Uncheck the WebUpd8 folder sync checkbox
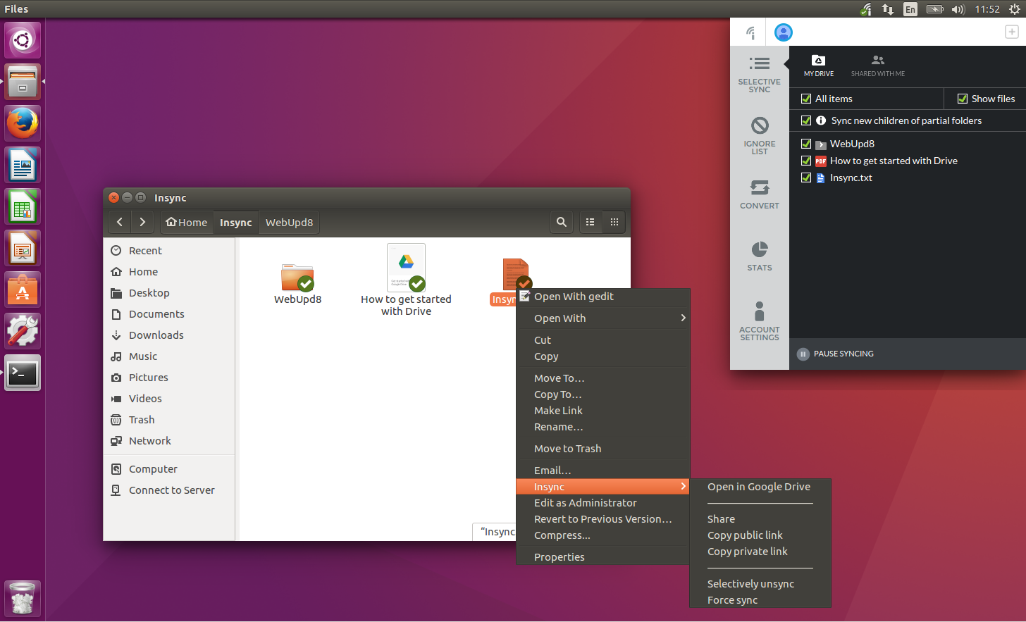The image size is (1026, 622). (806, 144)
